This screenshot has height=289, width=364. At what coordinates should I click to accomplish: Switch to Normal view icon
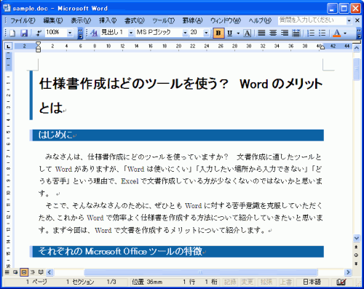pyautogui.click(x=7, y=272)
